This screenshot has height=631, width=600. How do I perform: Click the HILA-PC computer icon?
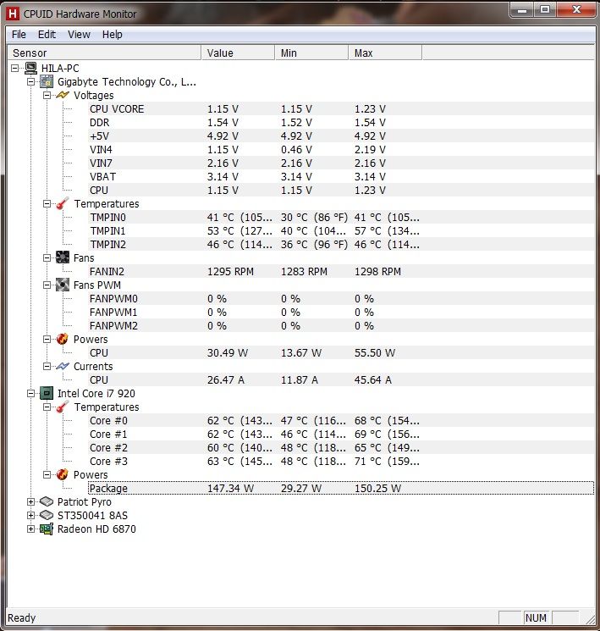pos(31,68)
